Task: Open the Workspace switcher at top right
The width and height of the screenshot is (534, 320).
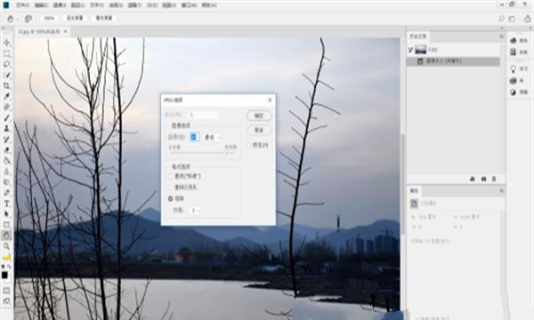Action: (512, 19)
